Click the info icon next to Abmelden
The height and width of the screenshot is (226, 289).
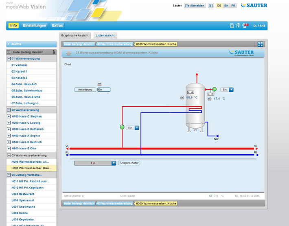(210, 6)
